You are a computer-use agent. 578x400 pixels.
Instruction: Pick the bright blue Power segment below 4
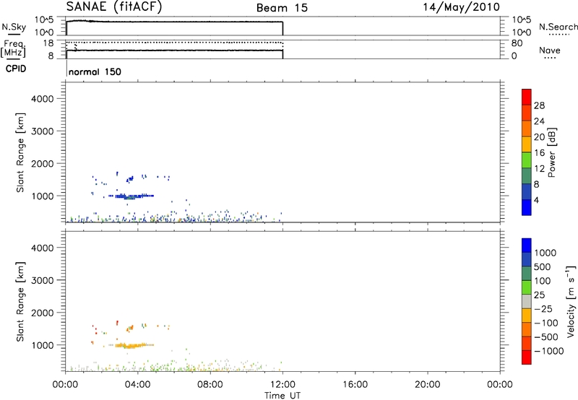click(x=527, y=207)
